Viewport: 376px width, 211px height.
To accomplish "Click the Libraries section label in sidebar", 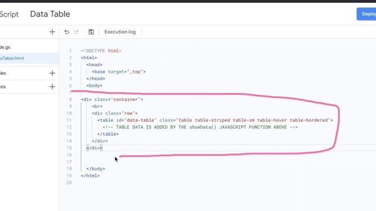I will coord(3,73).
